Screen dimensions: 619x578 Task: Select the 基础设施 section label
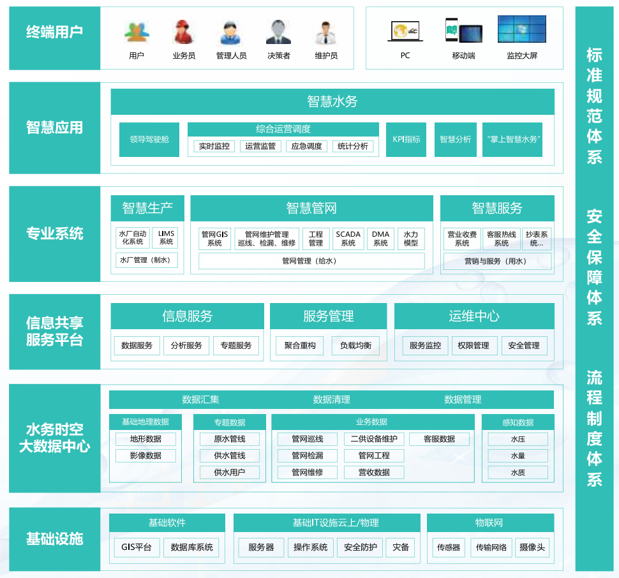tap(55, 539)
